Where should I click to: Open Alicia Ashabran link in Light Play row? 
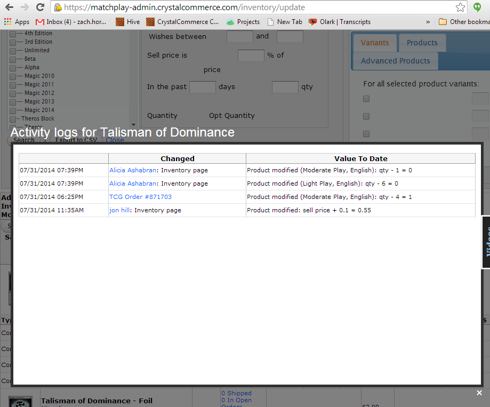click(133, 183)
